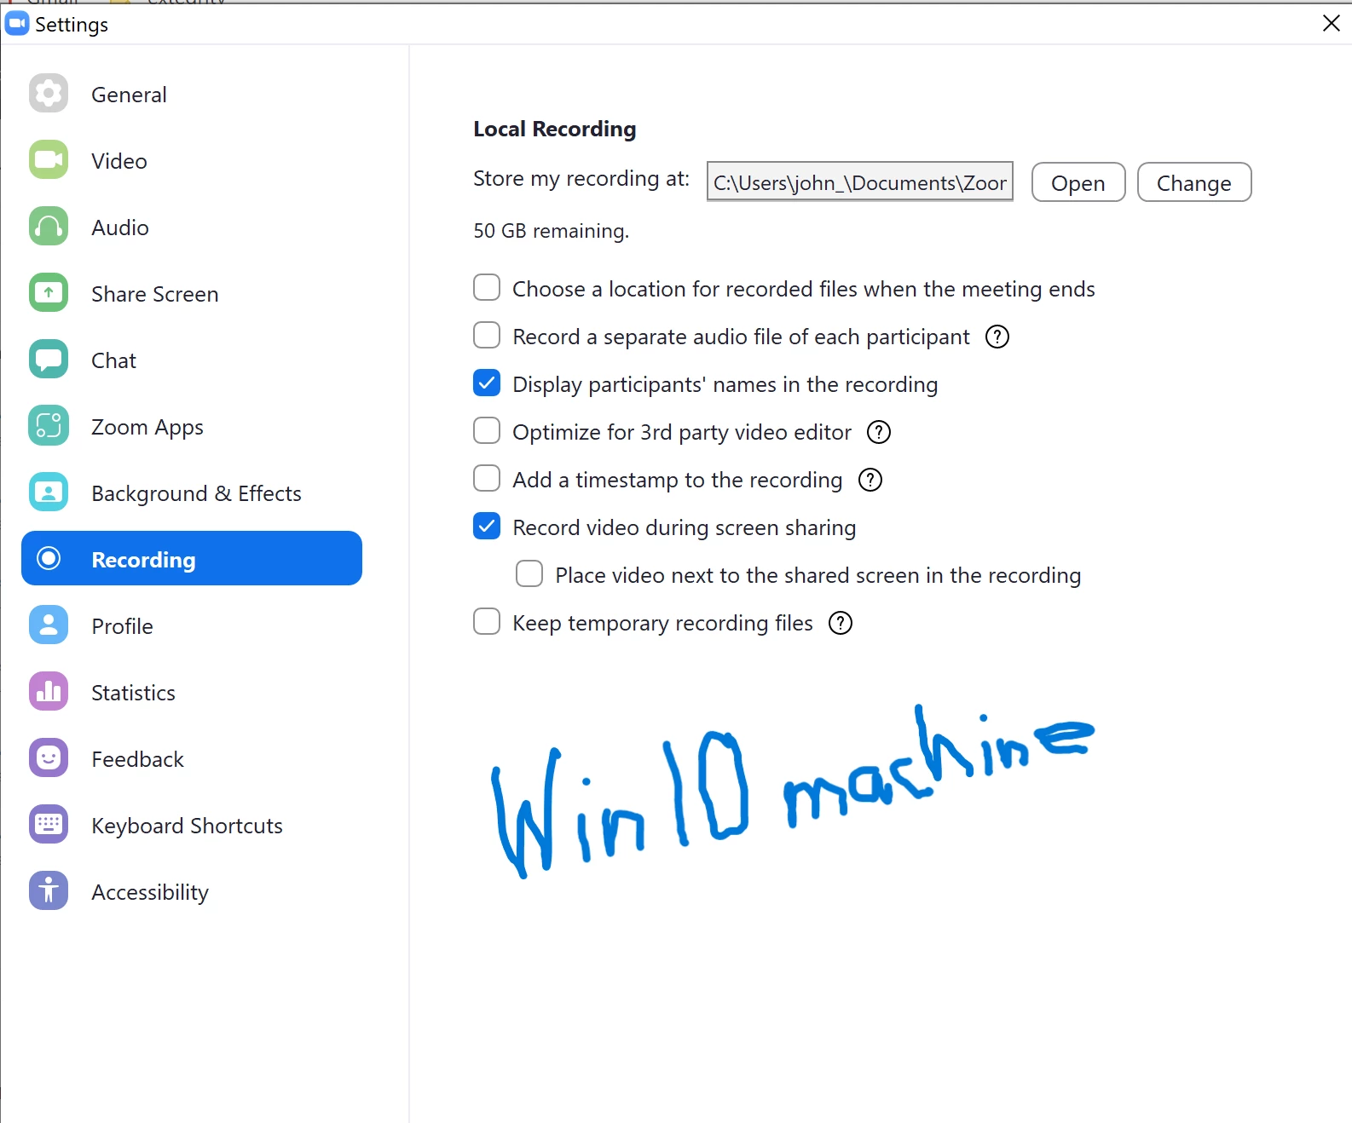This screenshot has width=1352, height=1123.
Task: Click the Audio headphones icon
Action: [x=49, y=226]
